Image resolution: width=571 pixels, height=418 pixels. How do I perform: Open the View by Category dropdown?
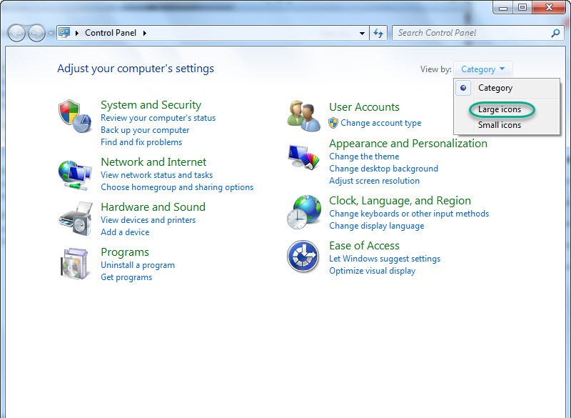click(483, 69)
